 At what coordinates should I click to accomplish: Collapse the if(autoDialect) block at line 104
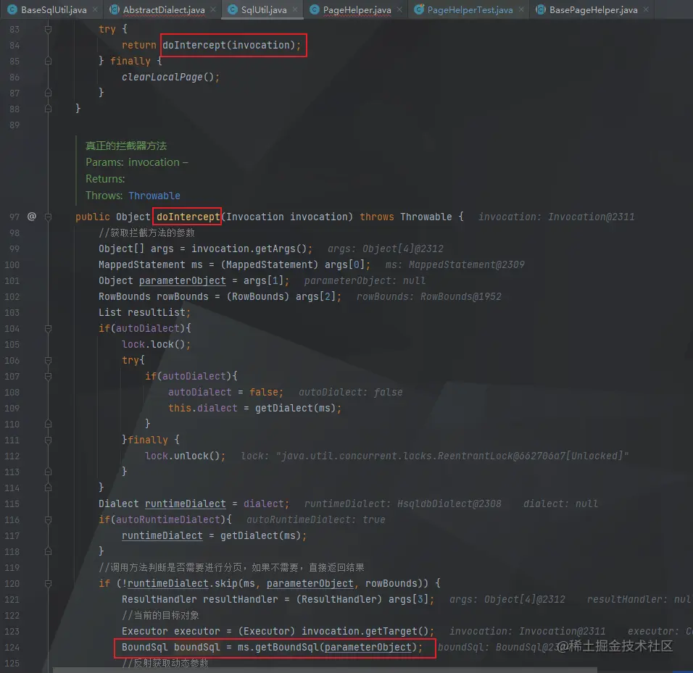point(48,329)
